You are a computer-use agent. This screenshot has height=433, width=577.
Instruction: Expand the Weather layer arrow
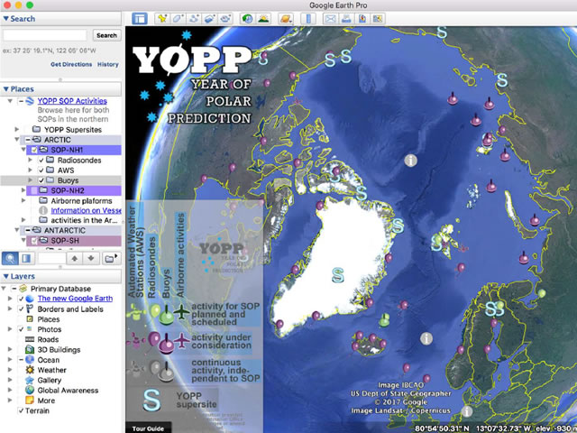pyautogui.click(x=10, y=370)
